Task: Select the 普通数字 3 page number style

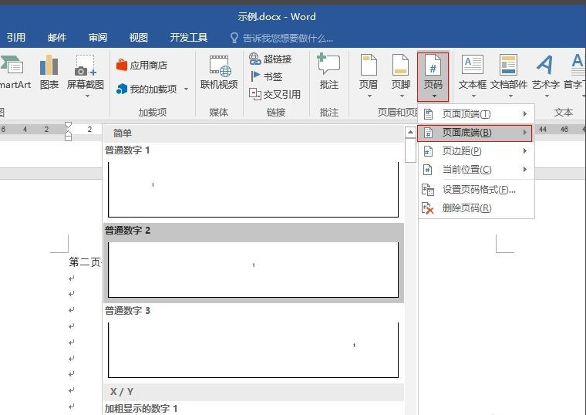Action: [x=253, y=342]
